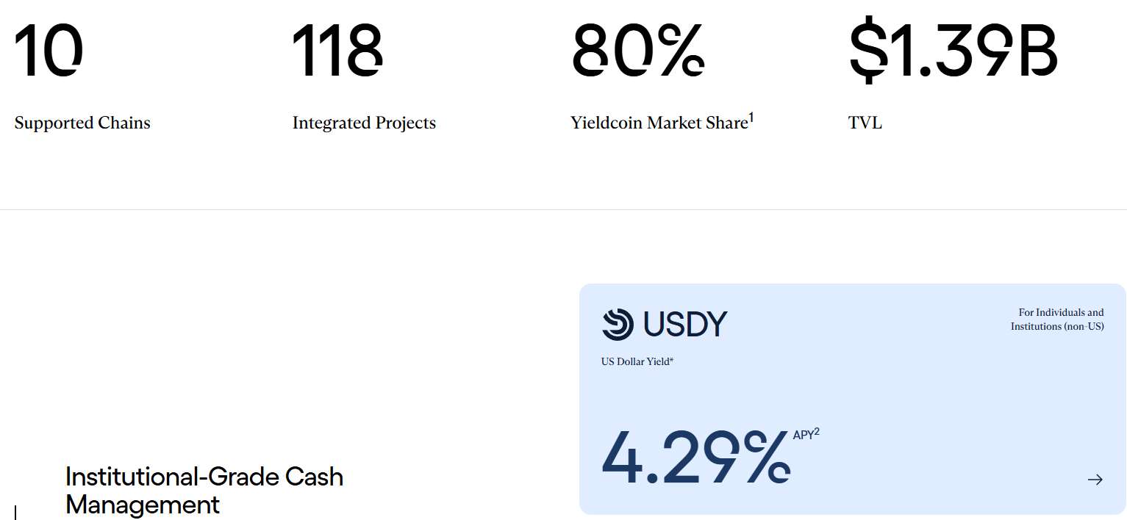Open the USDY card arrow icon
The width and height of the screenshot is (1127, 520).
[1095, 480]
